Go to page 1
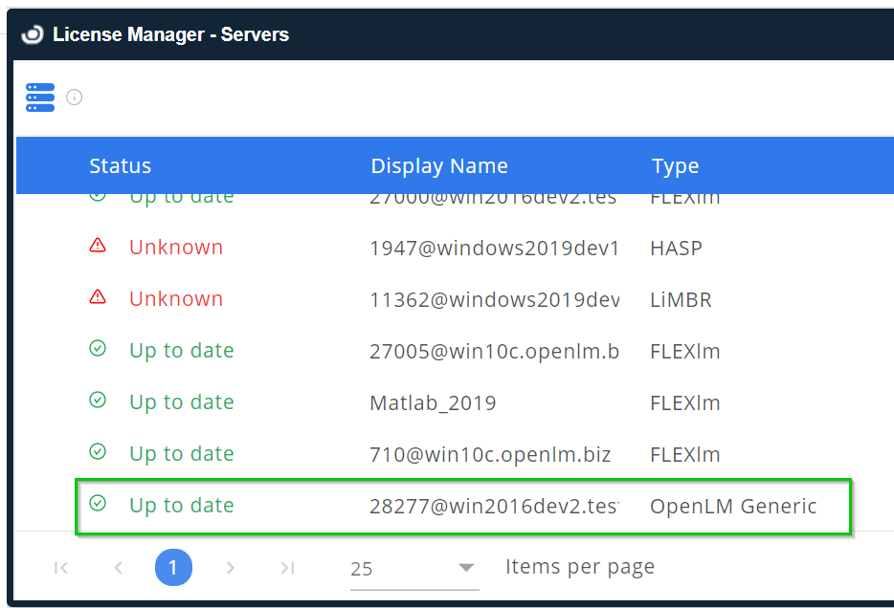894x608 pixels. coord(173,568)
